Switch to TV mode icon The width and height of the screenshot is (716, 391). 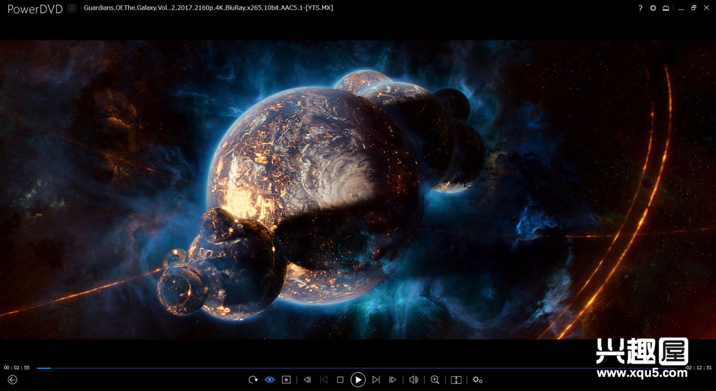(666, 8)
